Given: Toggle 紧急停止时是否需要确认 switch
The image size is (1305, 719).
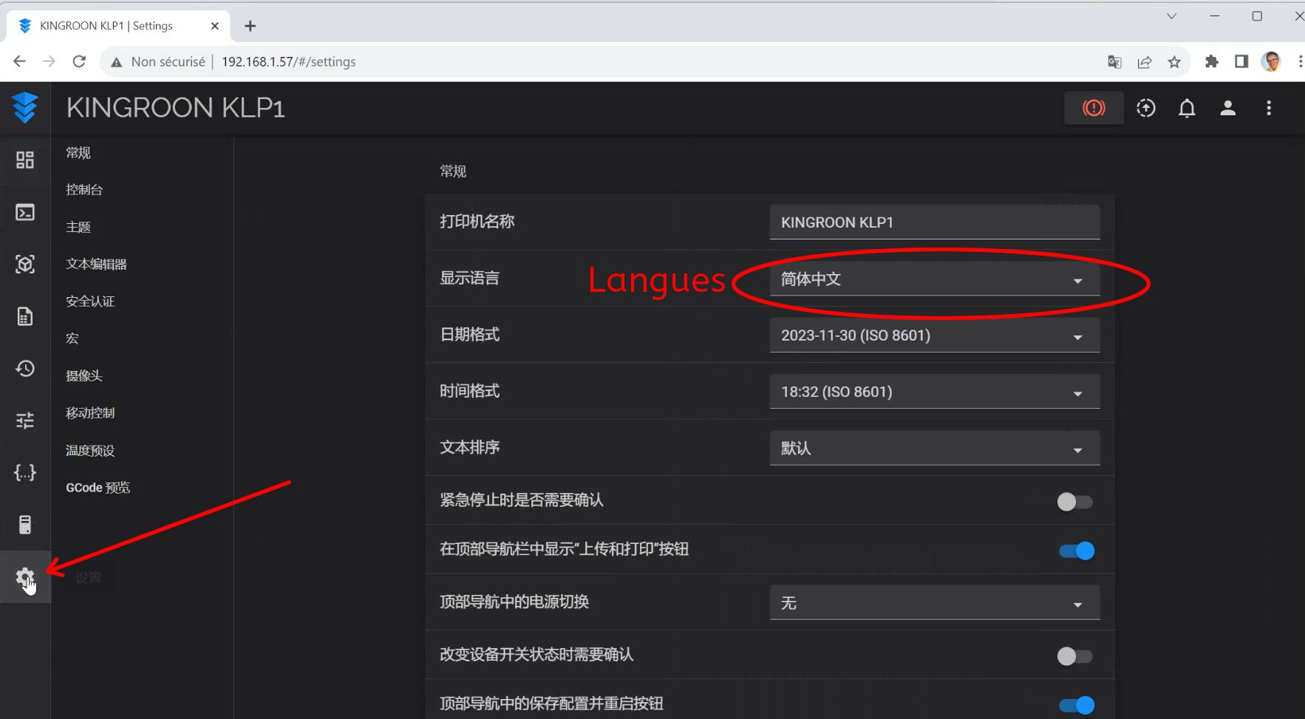Looking at the screenshot, I should coord(1074,502).
